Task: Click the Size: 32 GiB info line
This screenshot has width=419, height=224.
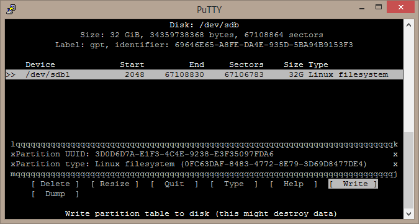Action: [x=202, y=35]
